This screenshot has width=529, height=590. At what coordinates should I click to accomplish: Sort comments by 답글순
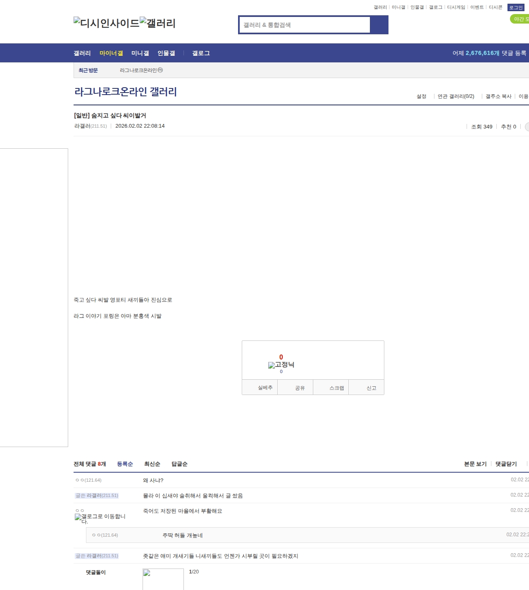click(x=179, y=464)
